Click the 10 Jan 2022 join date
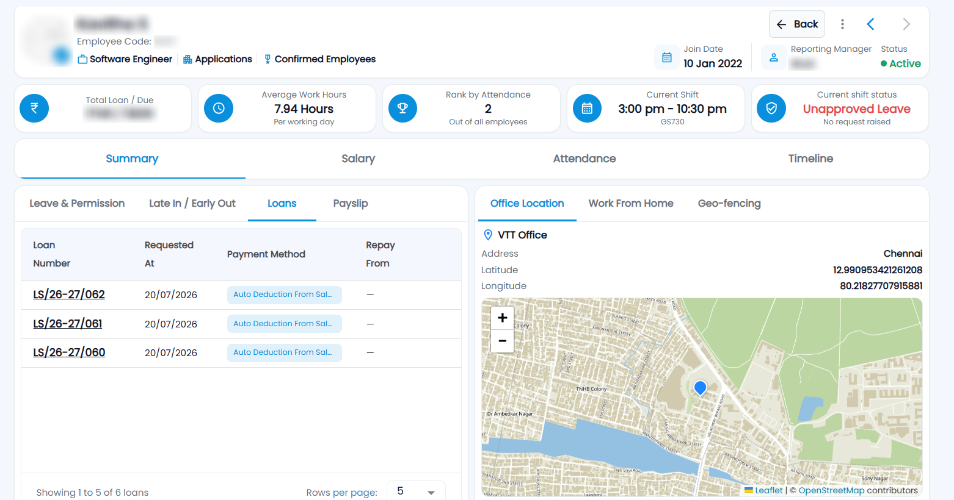The image size is (954, 500). [x=713, y=63]
